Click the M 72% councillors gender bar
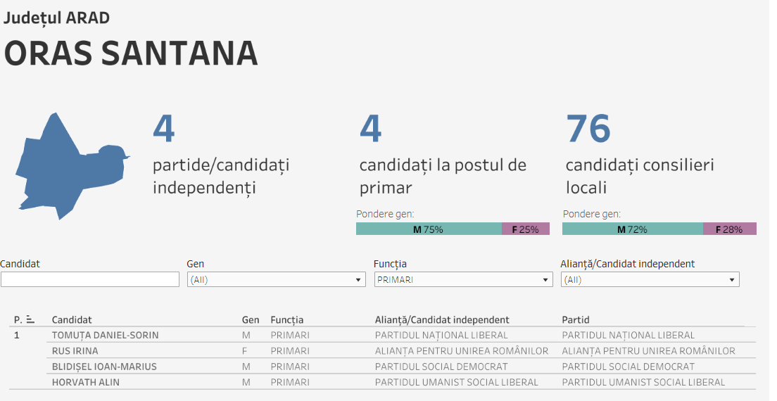 coord(632,229)
